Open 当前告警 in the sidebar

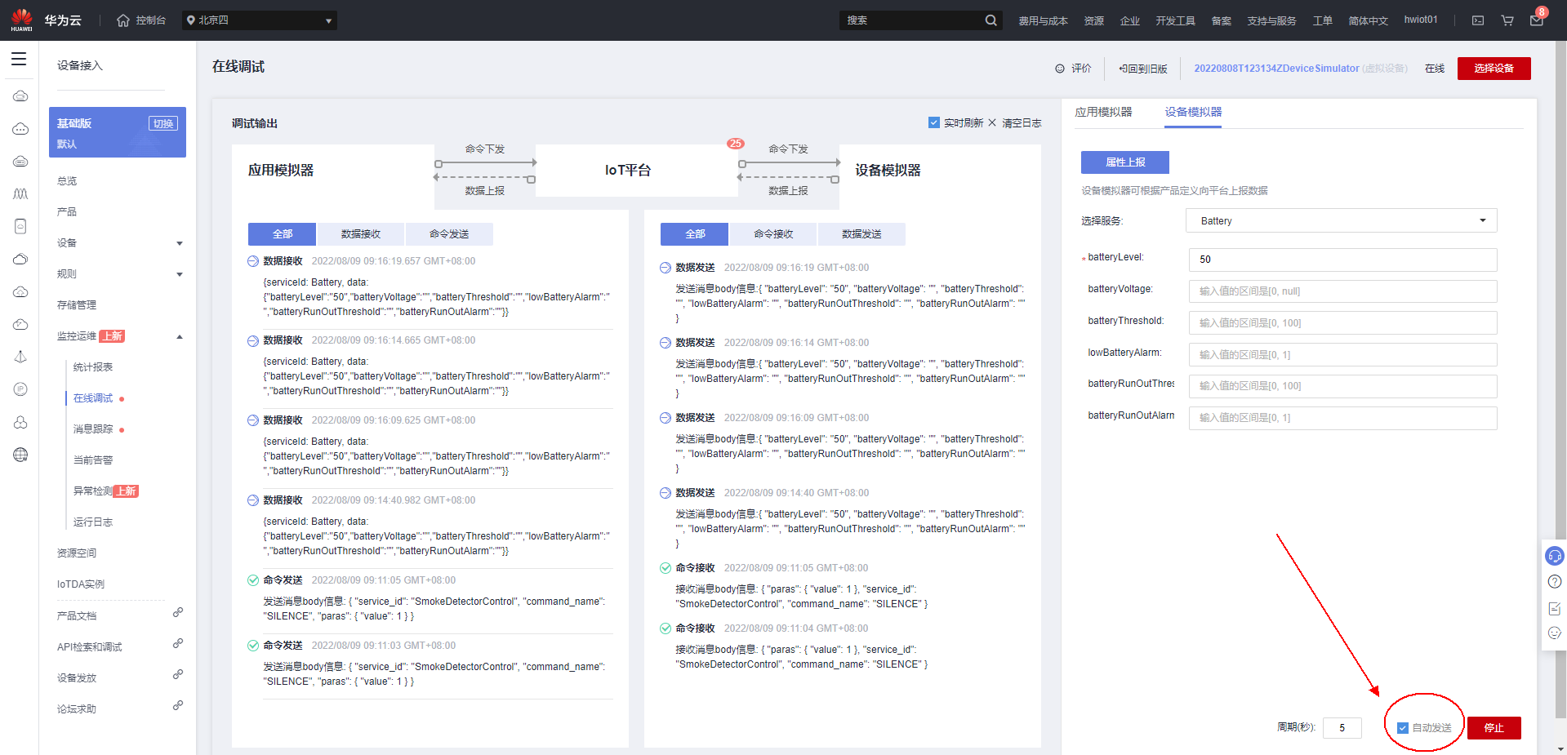[x=93, y=460]
